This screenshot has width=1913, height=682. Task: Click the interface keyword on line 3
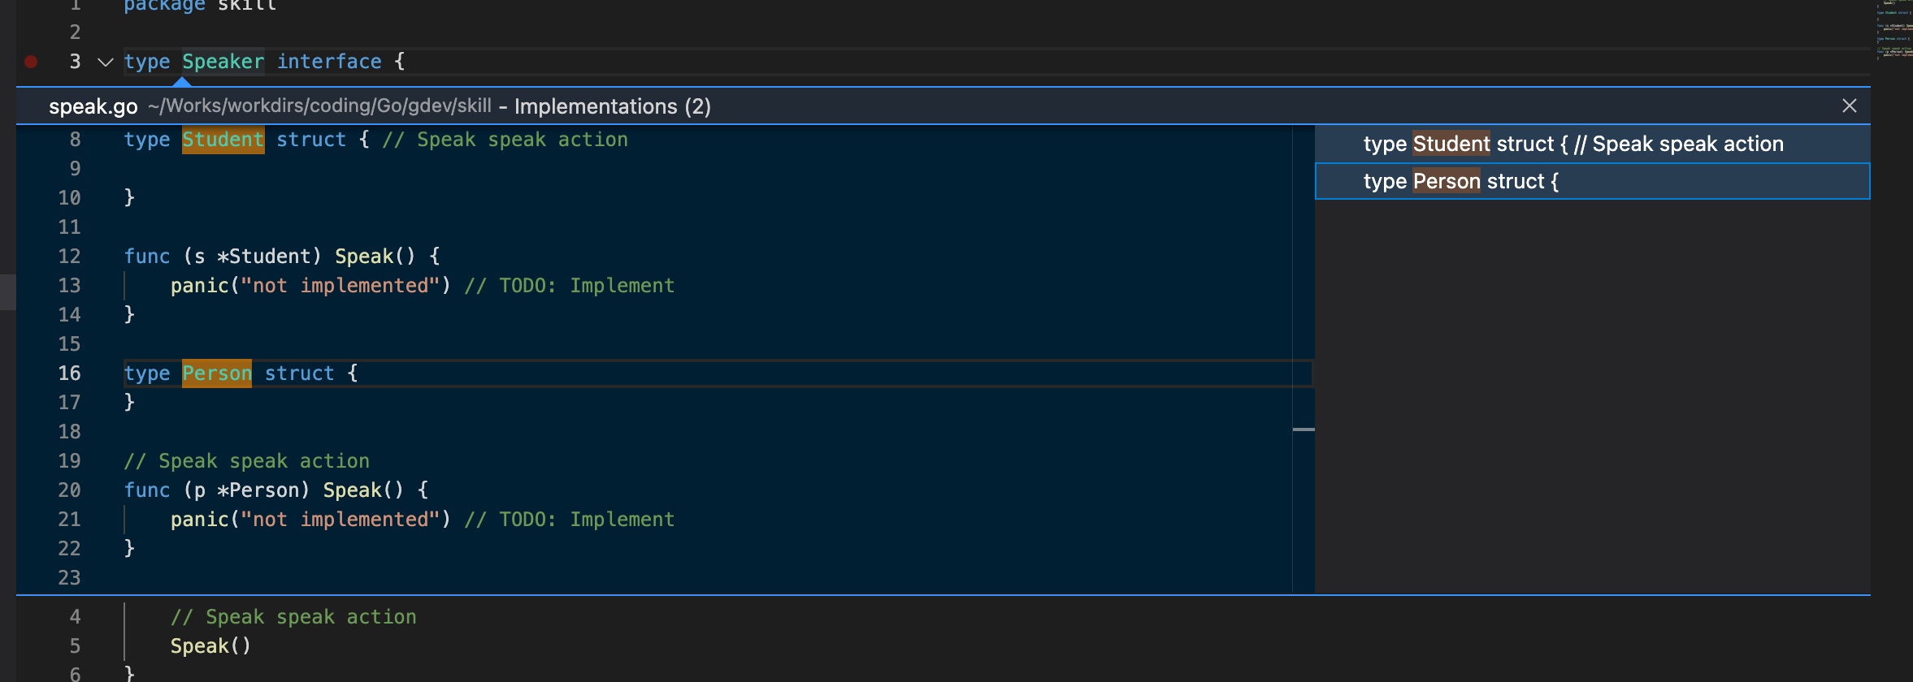pos(329,62)
